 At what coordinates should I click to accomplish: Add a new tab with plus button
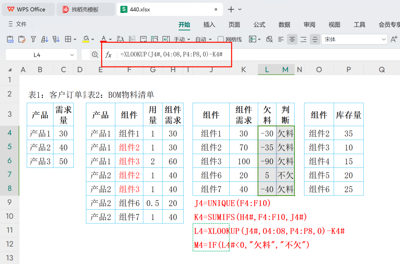(231, 9)
